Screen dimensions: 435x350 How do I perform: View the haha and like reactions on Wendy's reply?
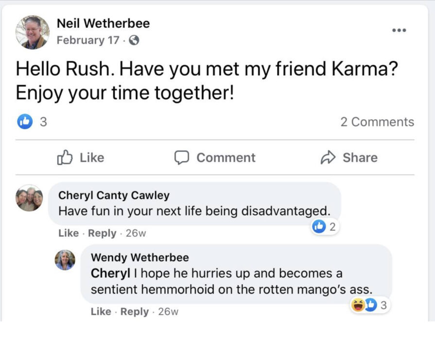point(370,305)
